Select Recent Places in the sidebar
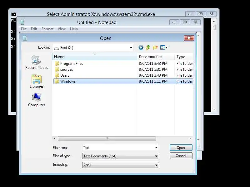 point(37,62)
